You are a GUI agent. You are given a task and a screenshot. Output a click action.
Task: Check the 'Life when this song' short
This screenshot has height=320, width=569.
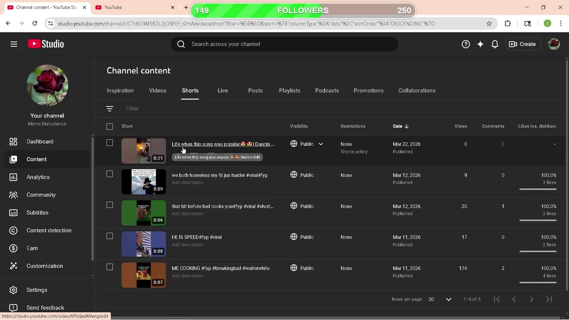110,143
